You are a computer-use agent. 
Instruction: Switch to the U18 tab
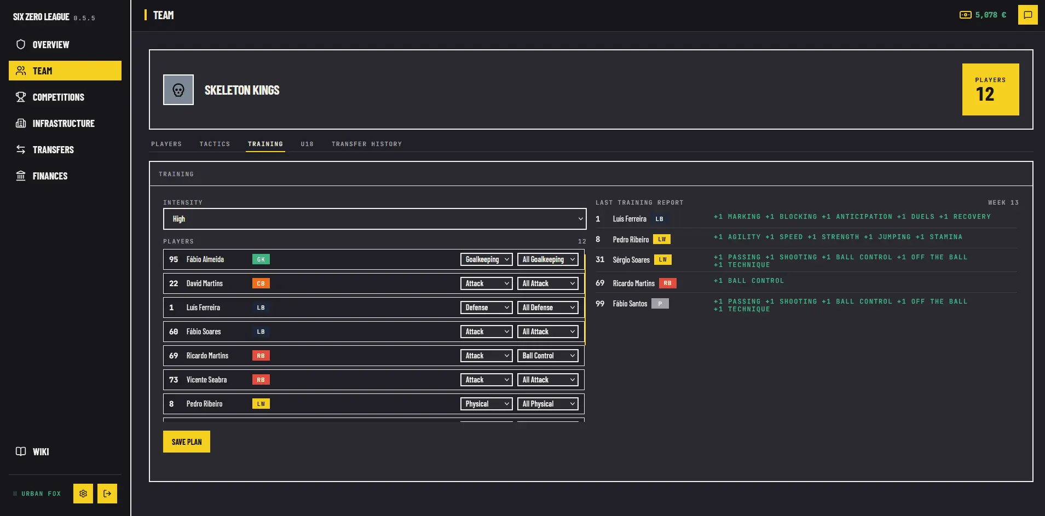pyautogui.click(x=307, y=144)
